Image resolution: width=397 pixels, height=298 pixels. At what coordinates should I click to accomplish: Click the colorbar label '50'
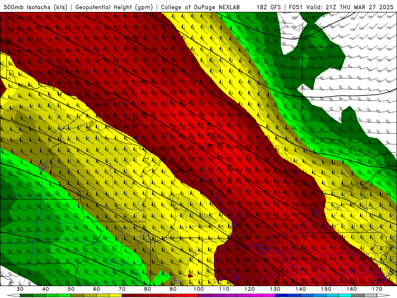(71, 289)
